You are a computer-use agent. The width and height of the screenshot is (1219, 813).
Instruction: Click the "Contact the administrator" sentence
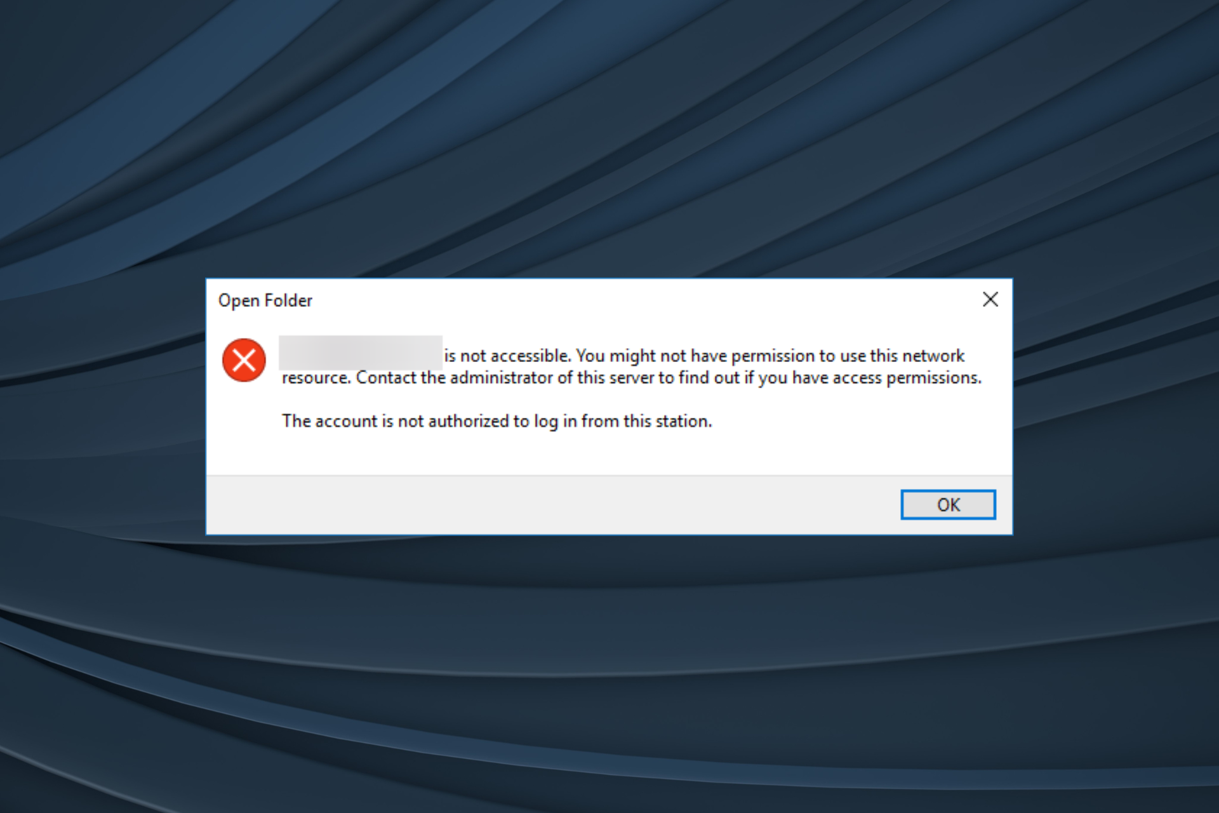[x=669, y=378]
